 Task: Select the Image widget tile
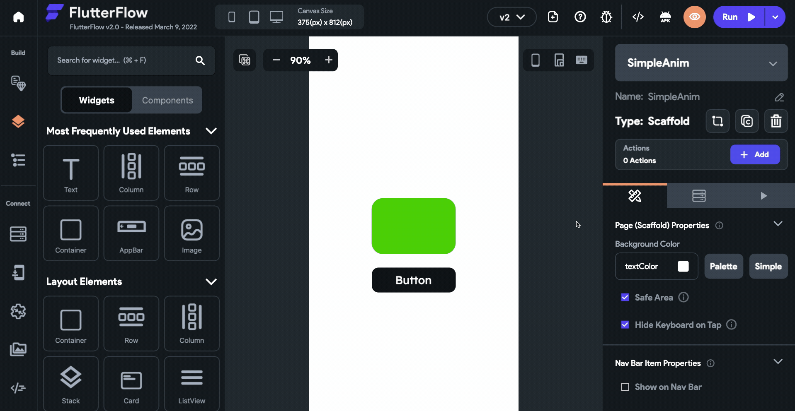tap(192, 233)
